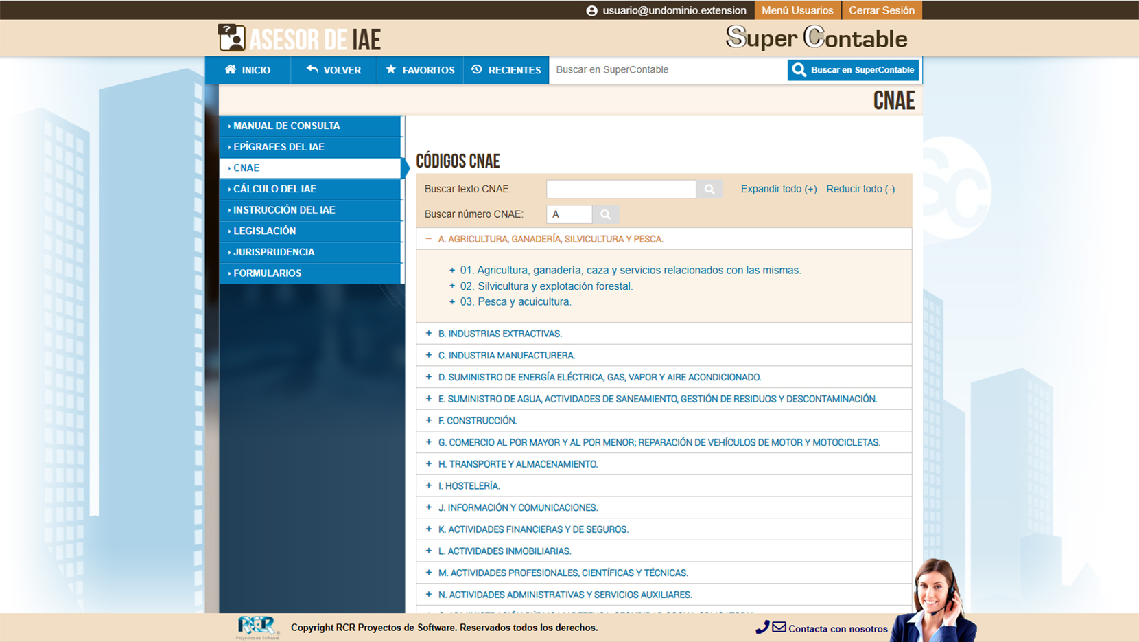Click the star icon in Favoritos

(391, 69)
